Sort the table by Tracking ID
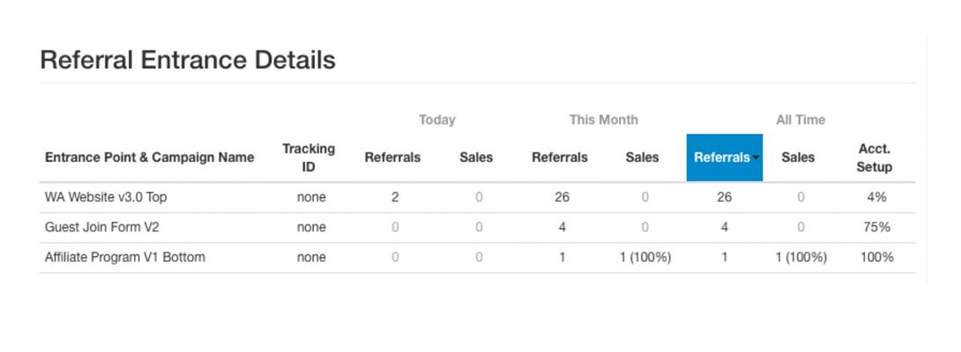This screenshot has width=961, height=352. tap(308, 158)
